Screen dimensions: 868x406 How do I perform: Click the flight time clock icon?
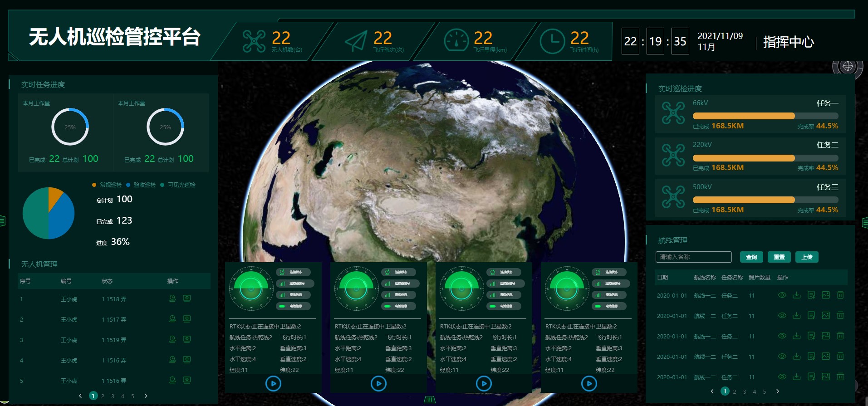pyautogui.click(x=552, y=41)
